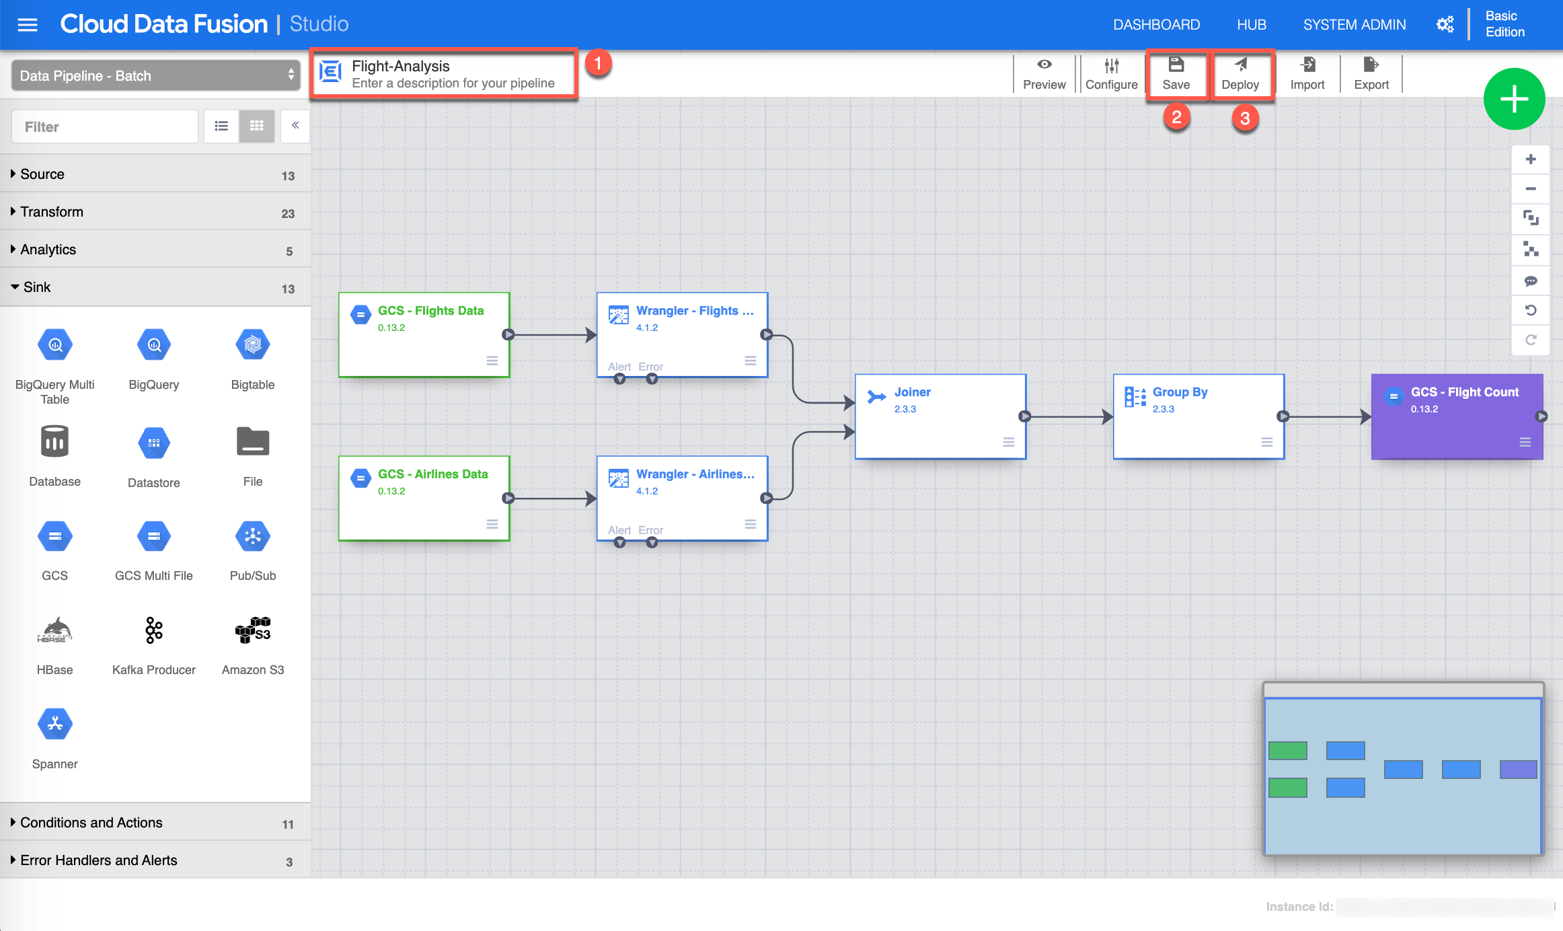Open the HUB menu item

[x=1252, y=25]
